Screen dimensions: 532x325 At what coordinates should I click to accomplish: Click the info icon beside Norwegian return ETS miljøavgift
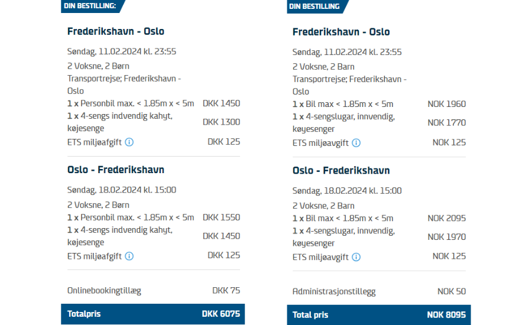point(356,257)
